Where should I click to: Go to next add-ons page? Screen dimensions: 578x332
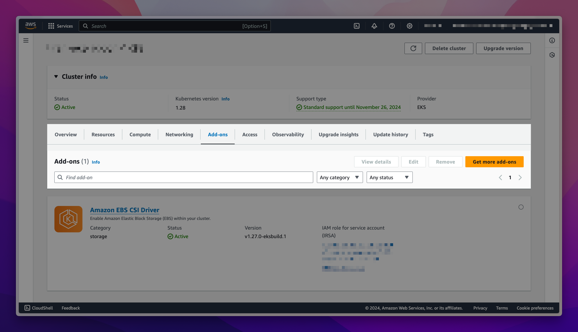tap(520, 178)
